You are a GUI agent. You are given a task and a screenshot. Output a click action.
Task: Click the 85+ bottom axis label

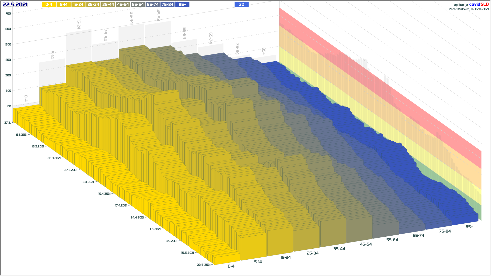coord(469,227)
